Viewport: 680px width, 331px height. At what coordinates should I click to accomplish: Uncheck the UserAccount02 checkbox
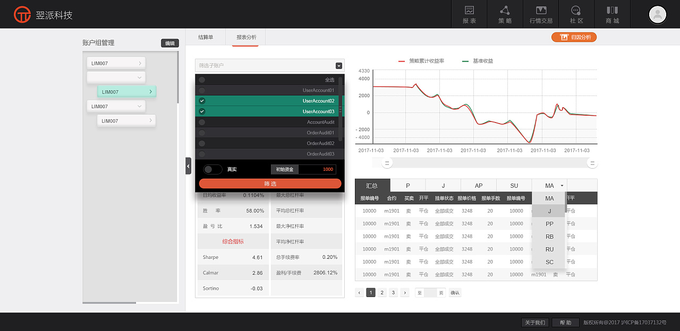202,101
